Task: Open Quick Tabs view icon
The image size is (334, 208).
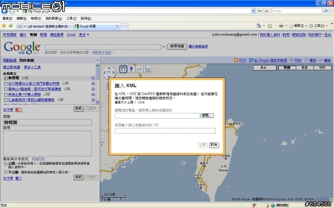Action: (20, 27)
